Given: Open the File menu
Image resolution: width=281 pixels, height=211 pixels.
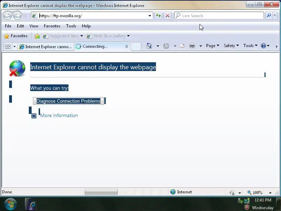Looking at the screenshot, I should 8,26.
